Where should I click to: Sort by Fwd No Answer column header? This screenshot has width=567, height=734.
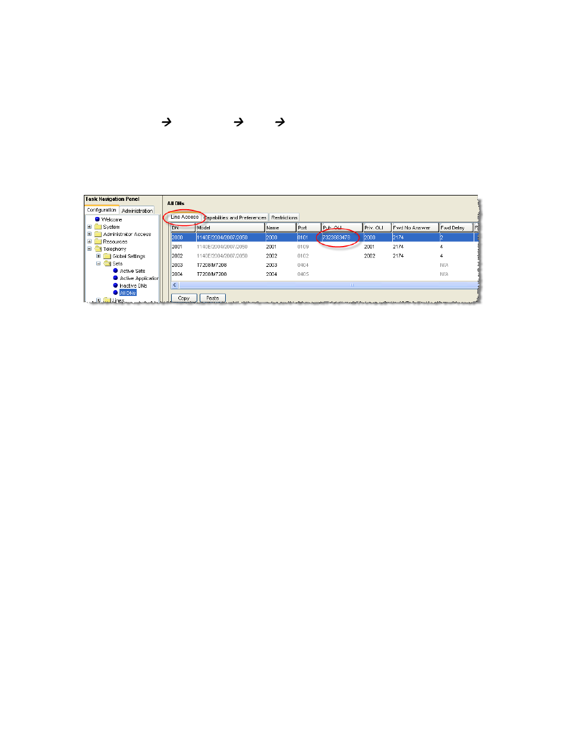pyautogui.click(x=415, y=228)
